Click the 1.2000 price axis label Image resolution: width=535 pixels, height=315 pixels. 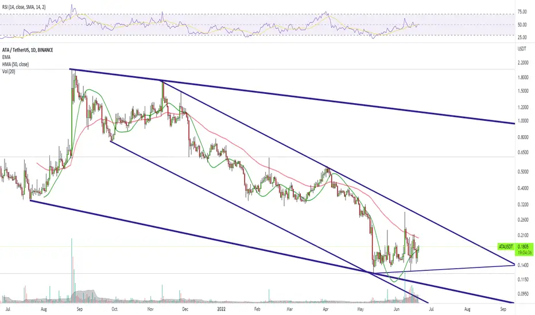tap(523, 107)
